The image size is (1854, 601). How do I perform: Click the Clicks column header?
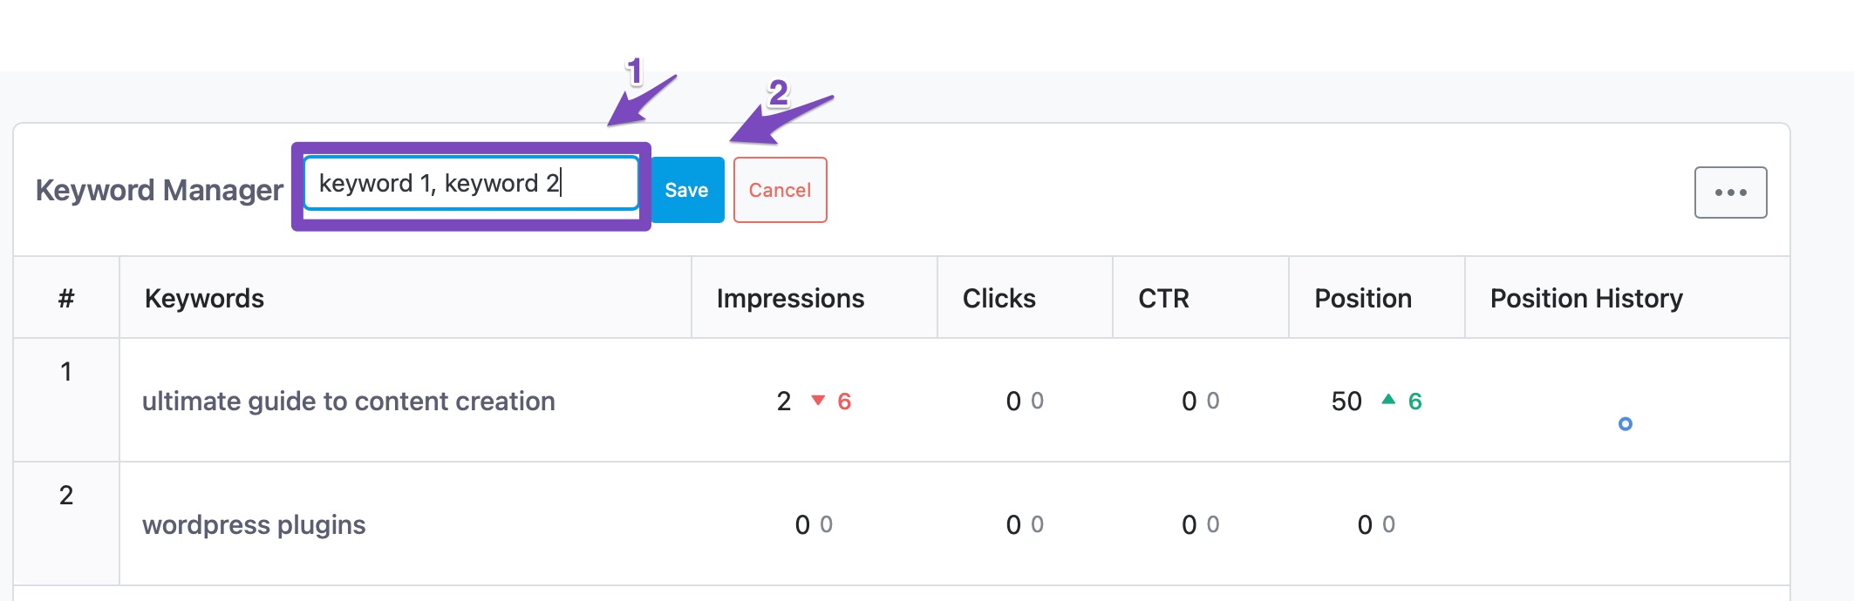click(999, 299)
